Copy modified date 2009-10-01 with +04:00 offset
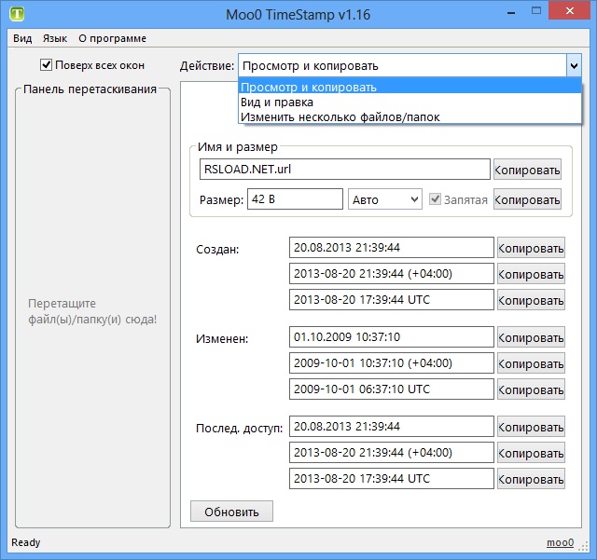 (x=531, y=363)
